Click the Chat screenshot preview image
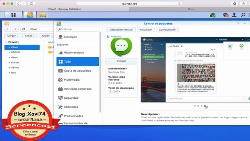This screenshot has height=141, width=250. 195,70
